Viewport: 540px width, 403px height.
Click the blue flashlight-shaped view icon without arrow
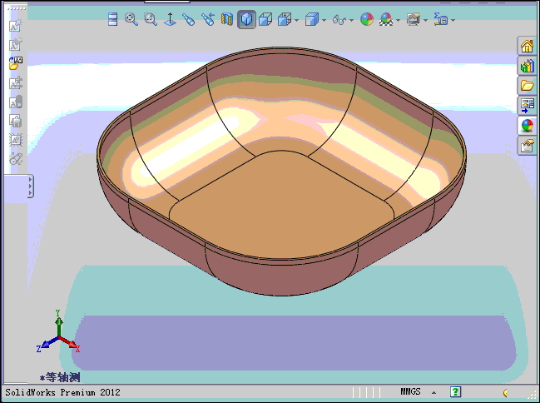(189, 19)
